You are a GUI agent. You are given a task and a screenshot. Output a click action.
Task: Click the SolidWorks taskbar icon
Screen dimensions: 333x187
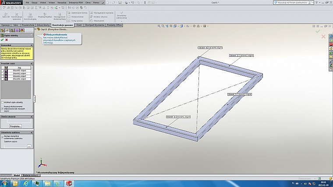(68, 184)
